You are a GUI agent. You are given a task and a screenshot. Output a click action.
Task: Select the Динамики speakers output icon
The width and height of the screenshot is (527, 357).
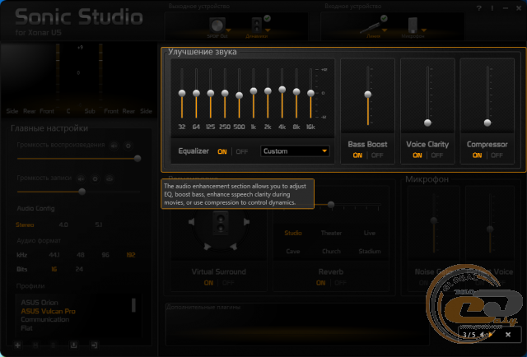pyautogui.click(x=256, y=25)
